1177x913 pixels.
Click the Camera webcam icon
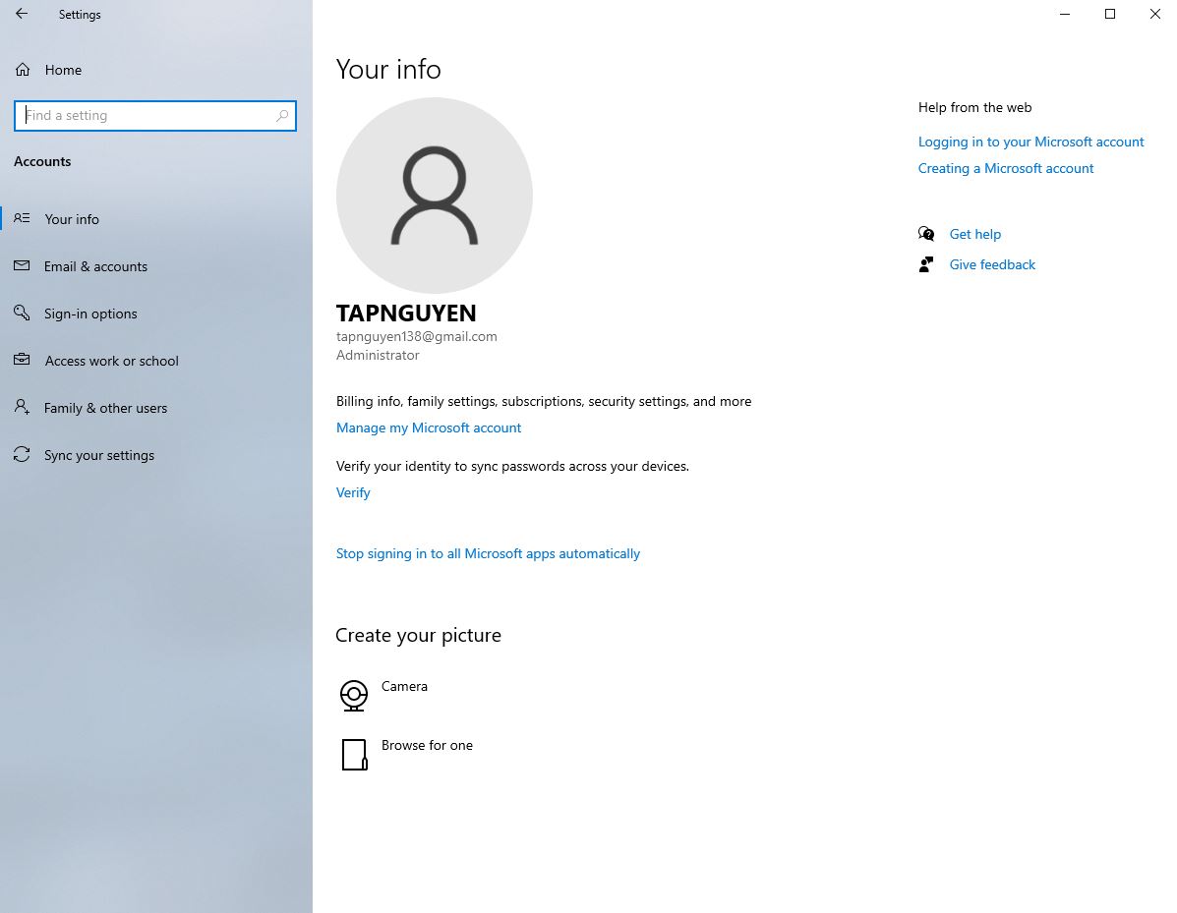coord(353,695)
